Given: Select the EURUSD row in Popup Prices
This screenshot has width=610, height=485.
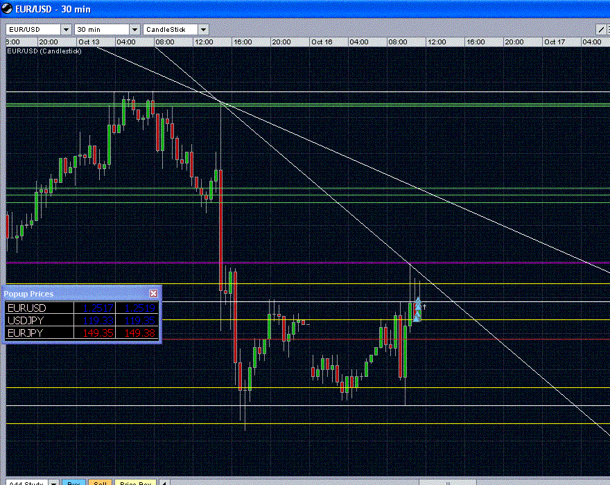Looking at the screenshot, I should (x=27, y=308).
